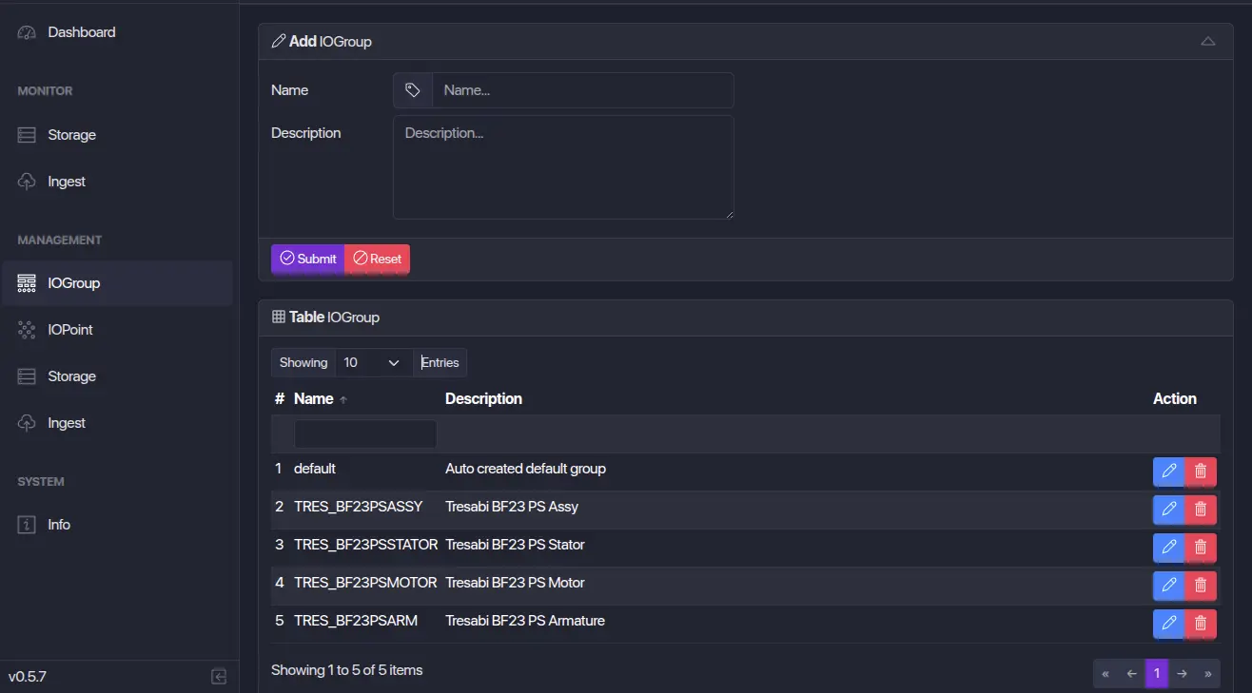The width and height of the screenshot is (1252, 693).
Task: Edit the TRES_BF23PSMOTOR group
Action: (1169, 585)
